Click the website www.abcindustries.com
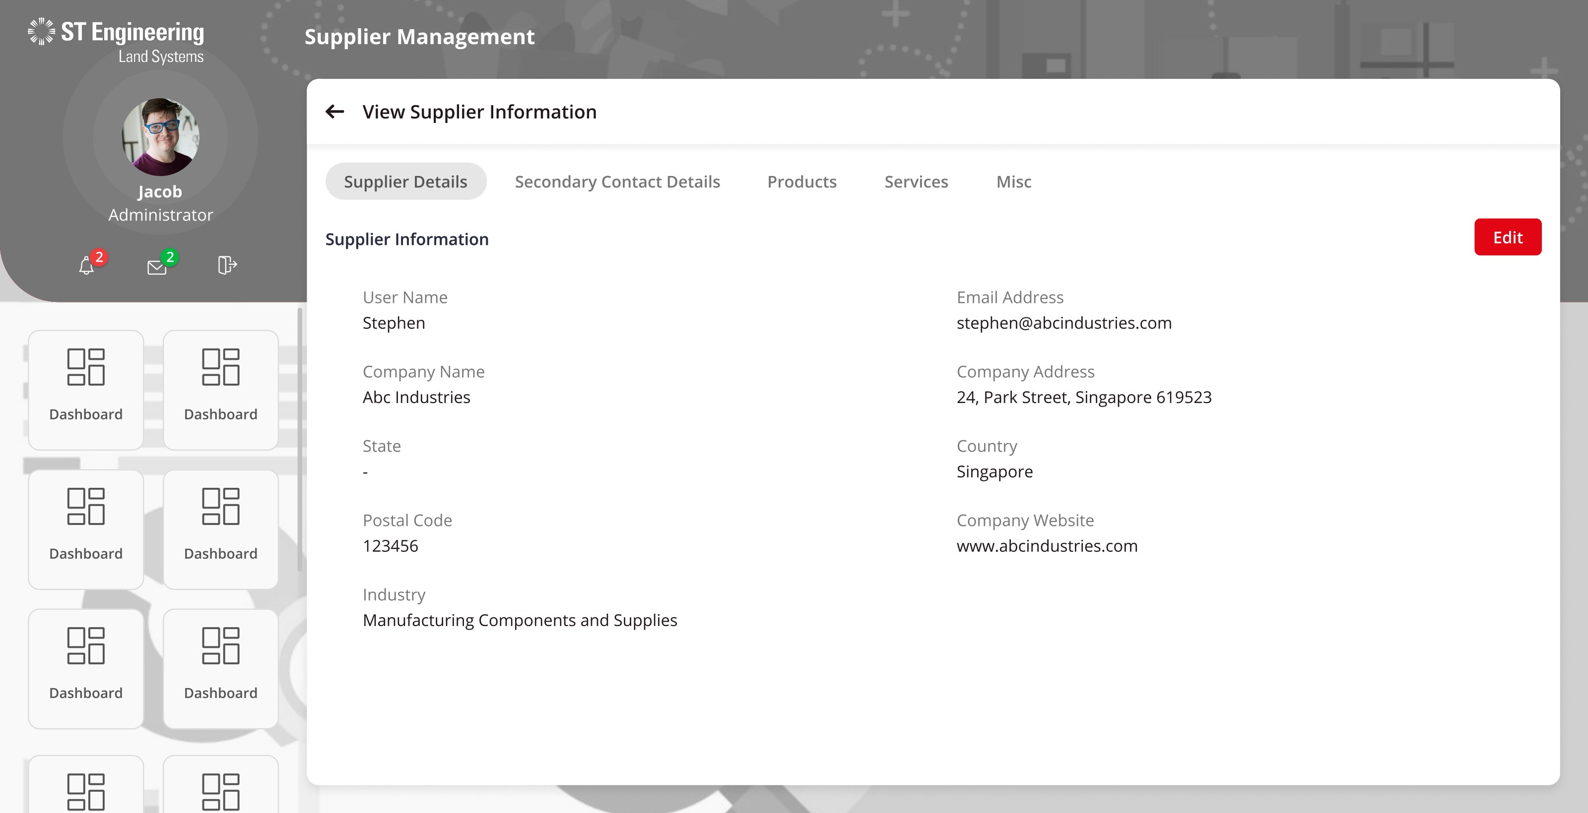Screen dimensions: 1588x813 point(1047,546)
